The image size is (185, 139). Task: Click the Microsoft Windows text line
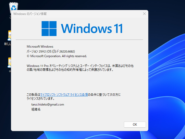[x=40, y=47]
